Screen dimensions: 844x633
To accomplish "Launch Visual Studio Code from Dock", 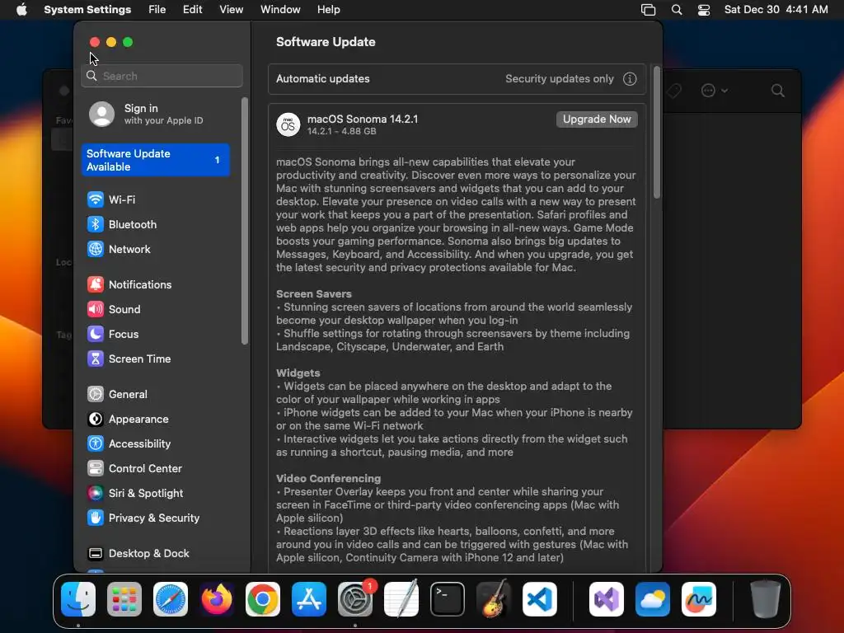I will point(540,599).
